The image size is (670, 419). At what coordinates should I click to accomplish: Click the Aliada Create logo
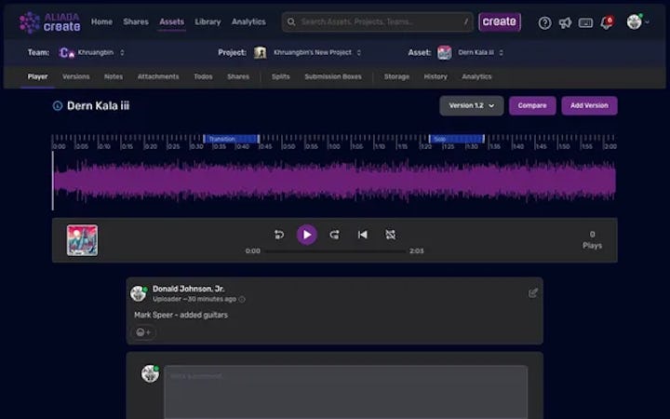[x=49, y=22]
